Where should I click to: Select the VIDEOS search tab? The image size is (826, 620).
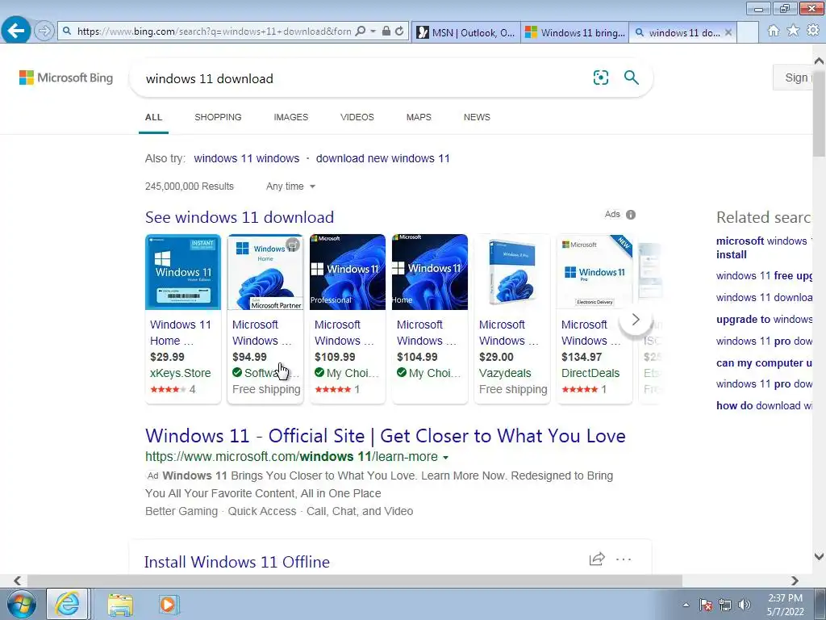tap(357, 117)
